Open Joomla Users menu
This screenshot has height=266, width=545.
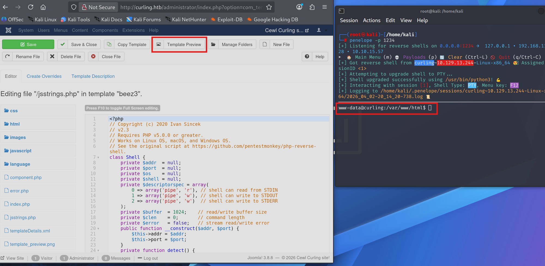pos(44,30)
